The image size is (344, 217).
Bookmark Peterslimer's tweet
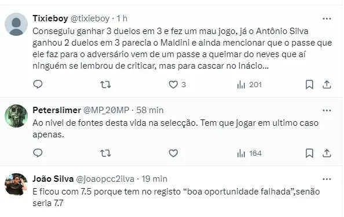pyautogui.click(x=309, y=153)
